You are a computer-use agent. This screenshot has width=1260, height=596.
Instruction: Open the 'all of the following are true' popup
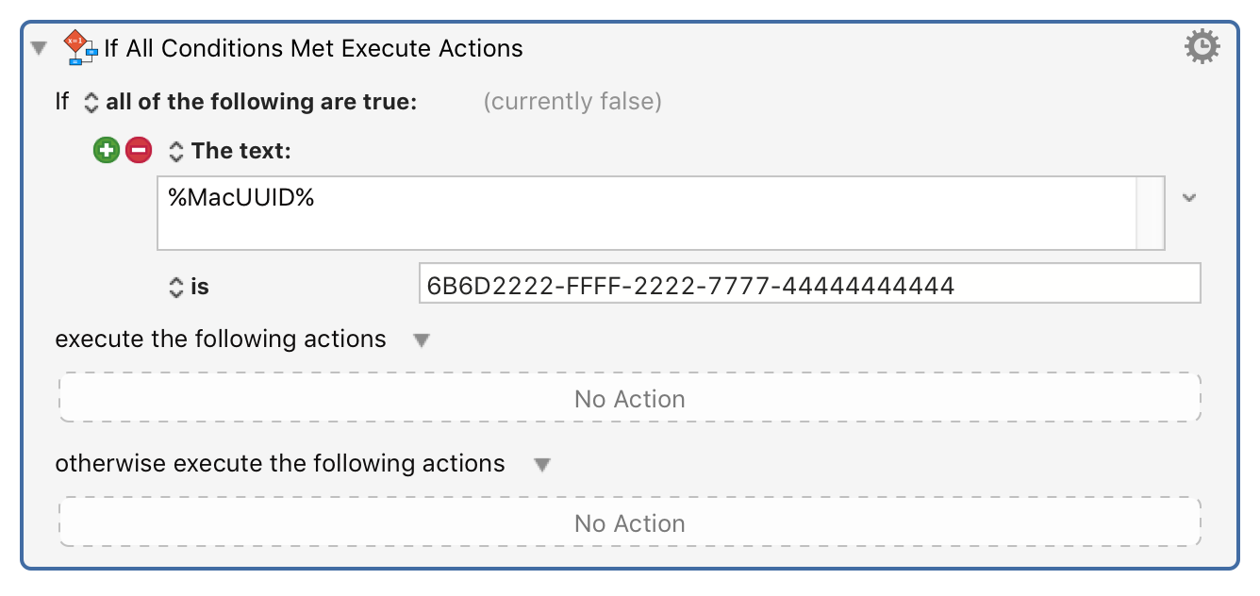(x=91, y=102)
